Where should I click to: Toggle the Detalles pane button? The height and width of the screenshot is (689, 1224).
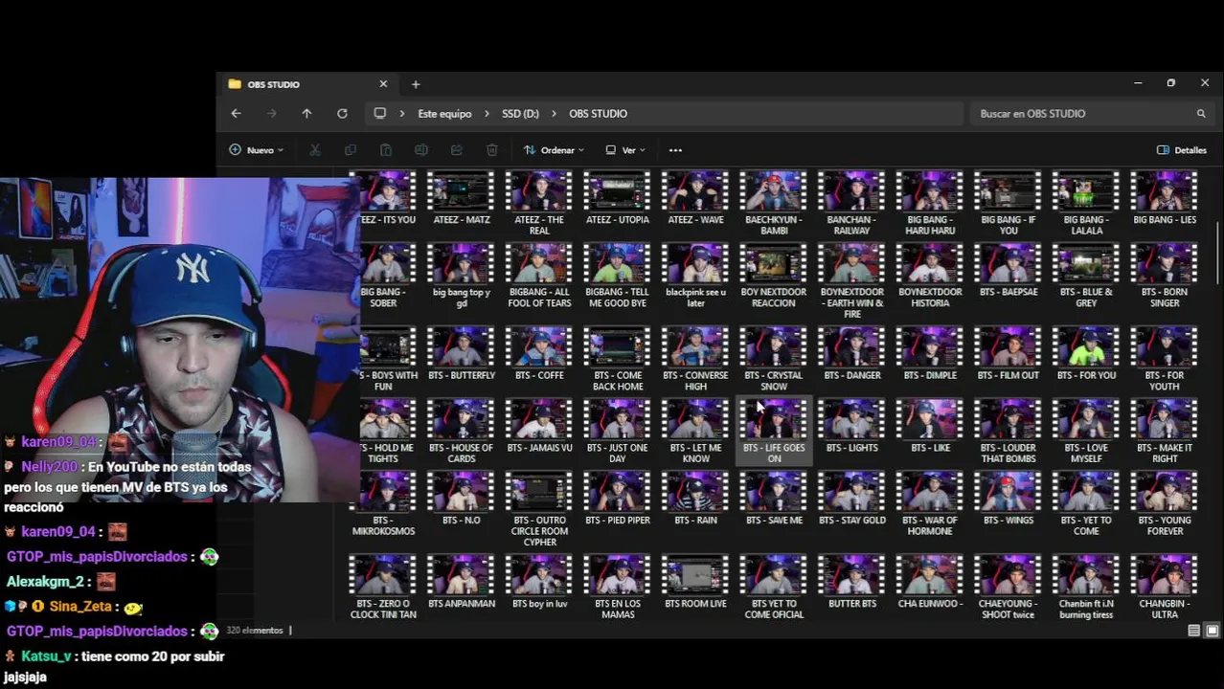pos(1182,150)
